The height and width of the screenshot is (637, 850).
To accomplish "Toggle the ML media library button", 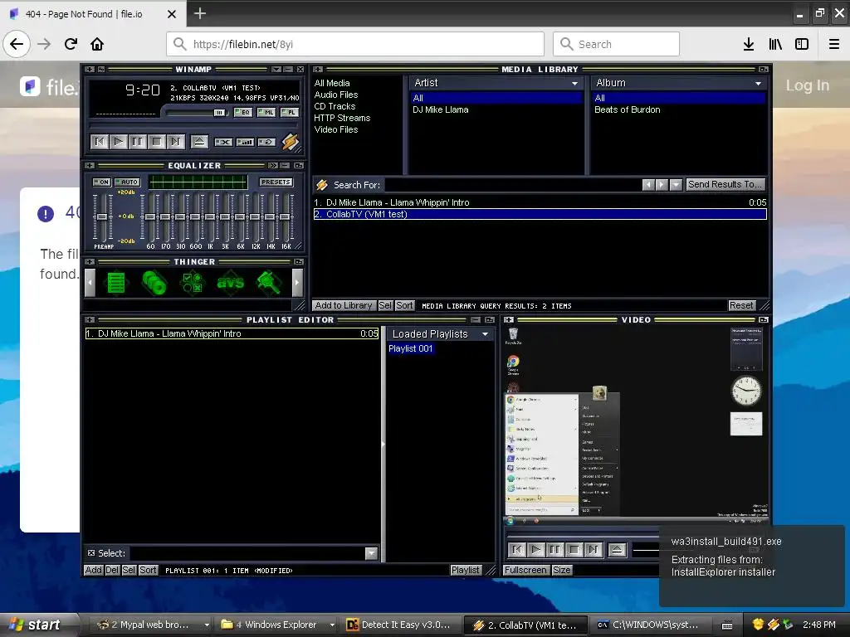I will coord(266,113).
